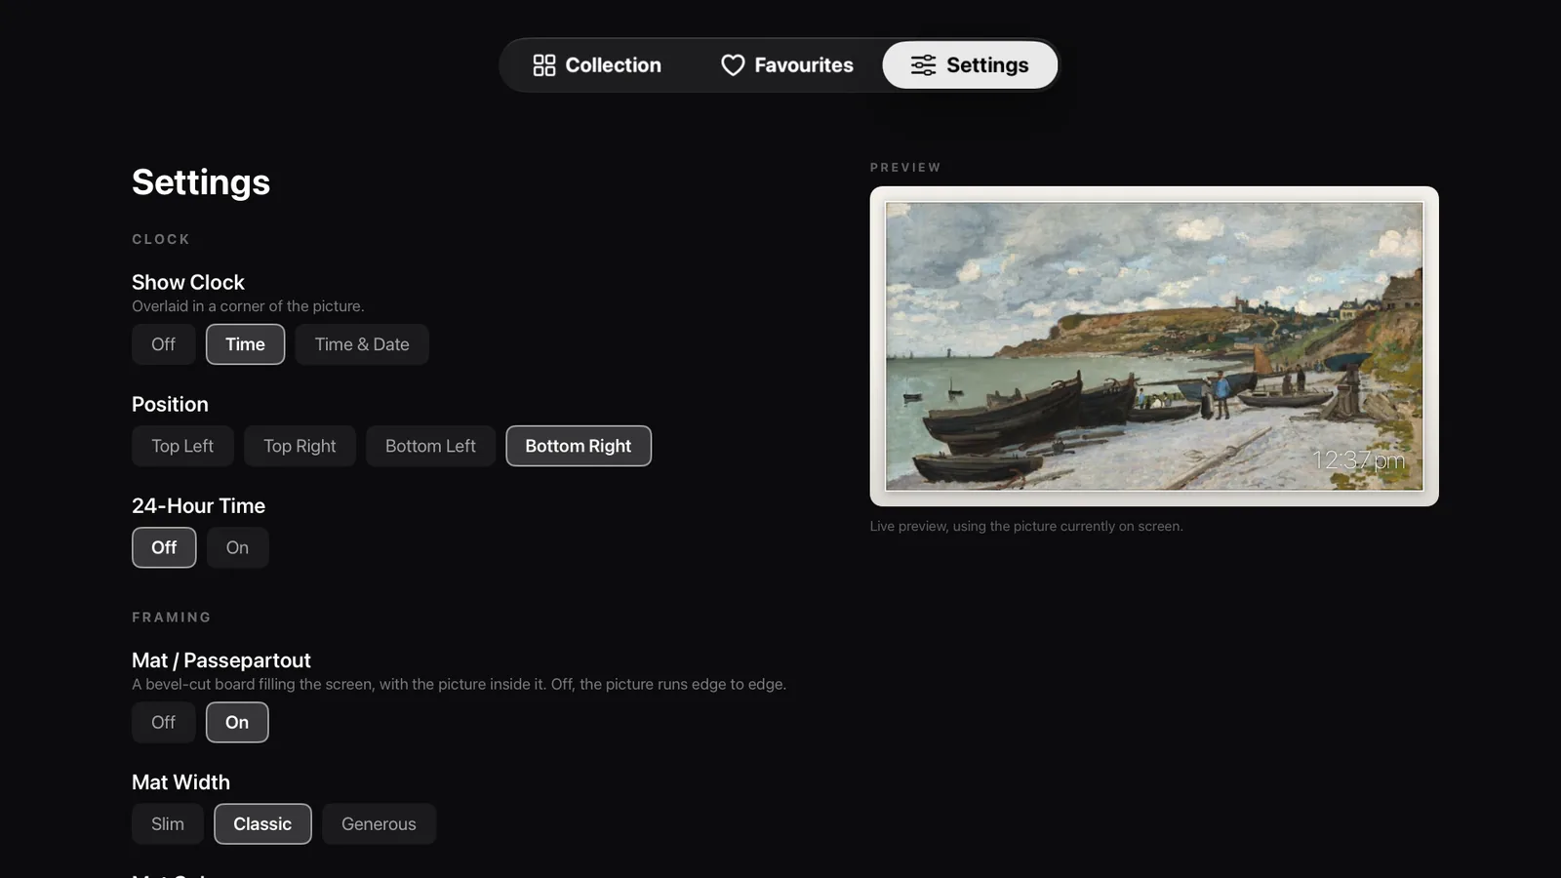1561x878 pixels.
Task: Click the FRAMING section label
Action: click(x=172, y=618)
